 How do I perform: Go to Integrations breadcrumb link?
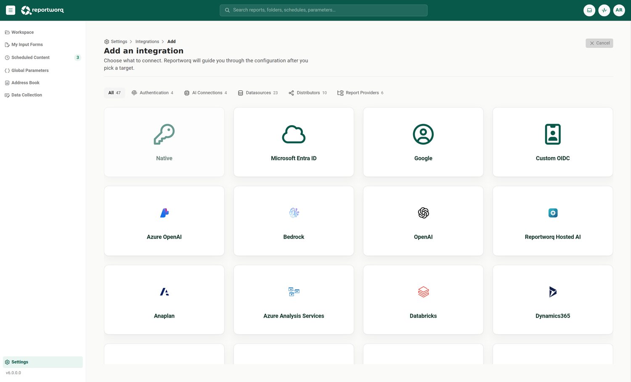click(x=147, y=42)
